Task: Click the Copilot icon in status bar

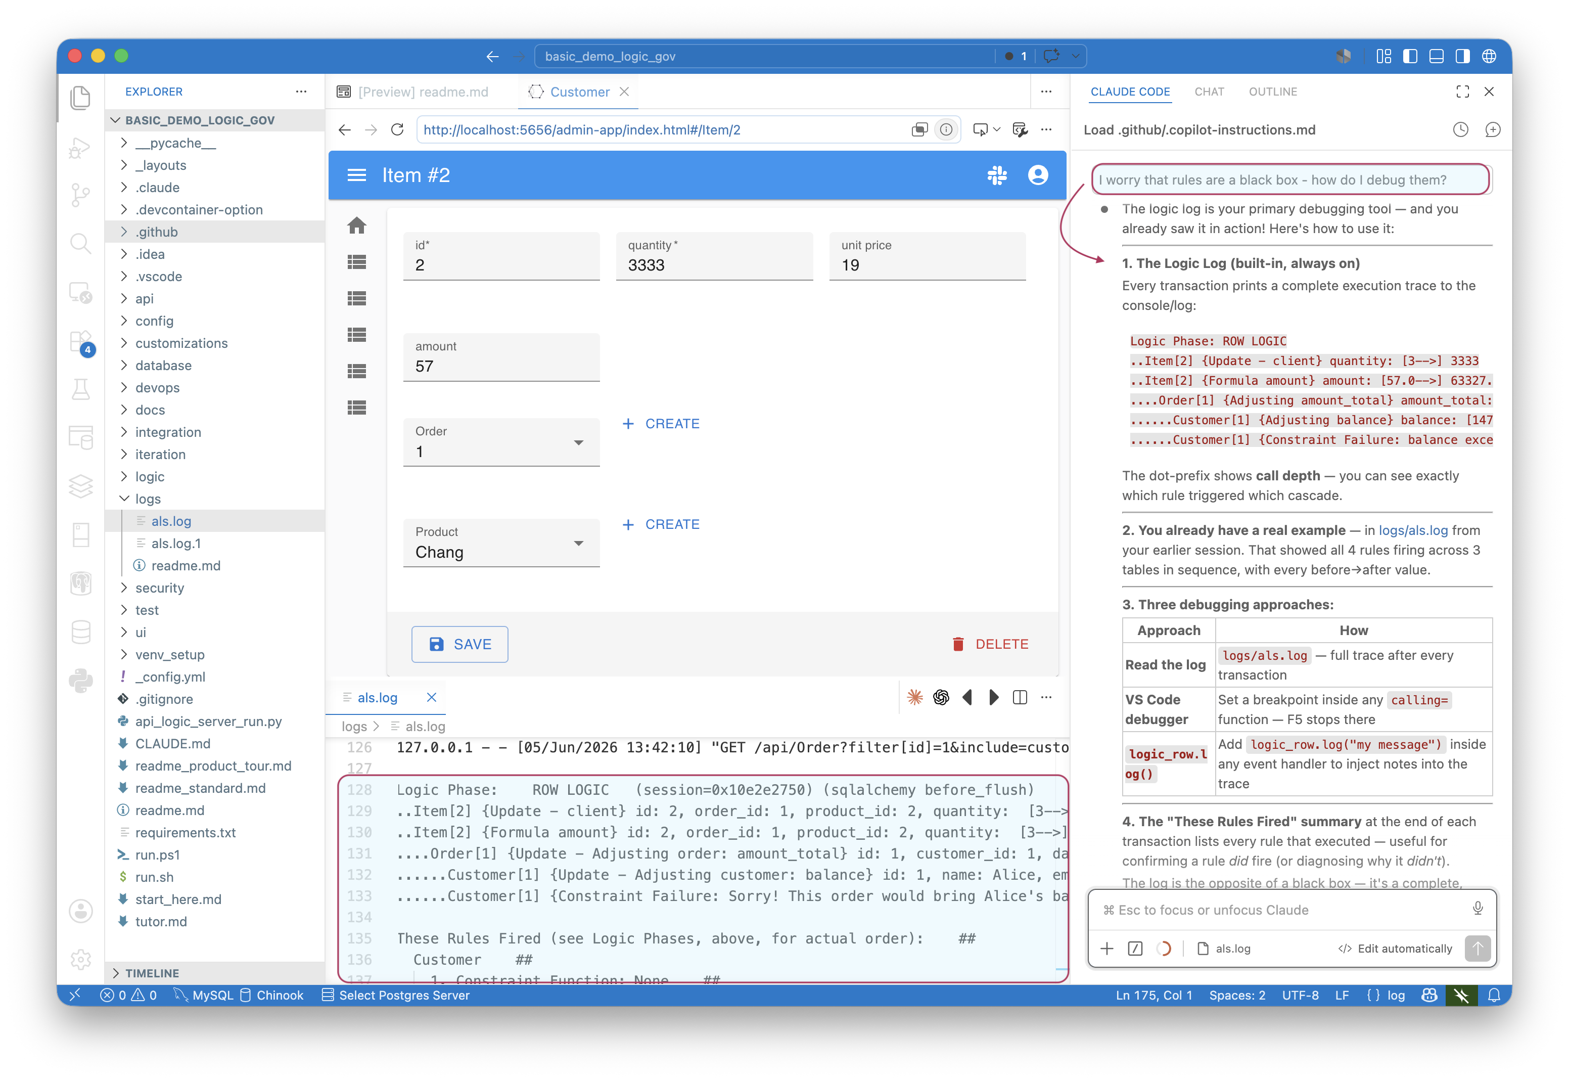Action: pyautogui.click(x=1429, y=995)
